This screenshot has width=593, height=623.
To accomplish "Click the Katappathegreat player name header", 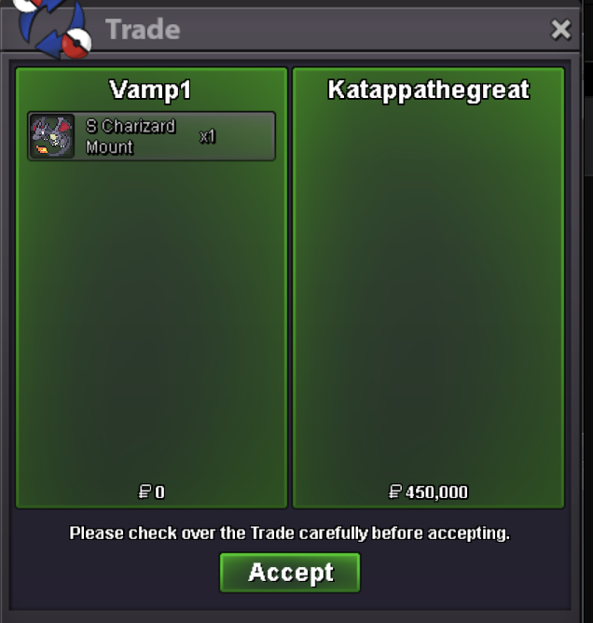I will click(x=429, y=90).
